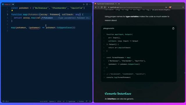This screenshot has height=105, width=186.
Task: Click the 'Squirtle' string in editor
Action: (x=77, y=8)
